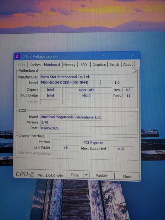The image size is (165, 220).
Task: Click the chipset Alder Lake field
Action: point(86,90)
